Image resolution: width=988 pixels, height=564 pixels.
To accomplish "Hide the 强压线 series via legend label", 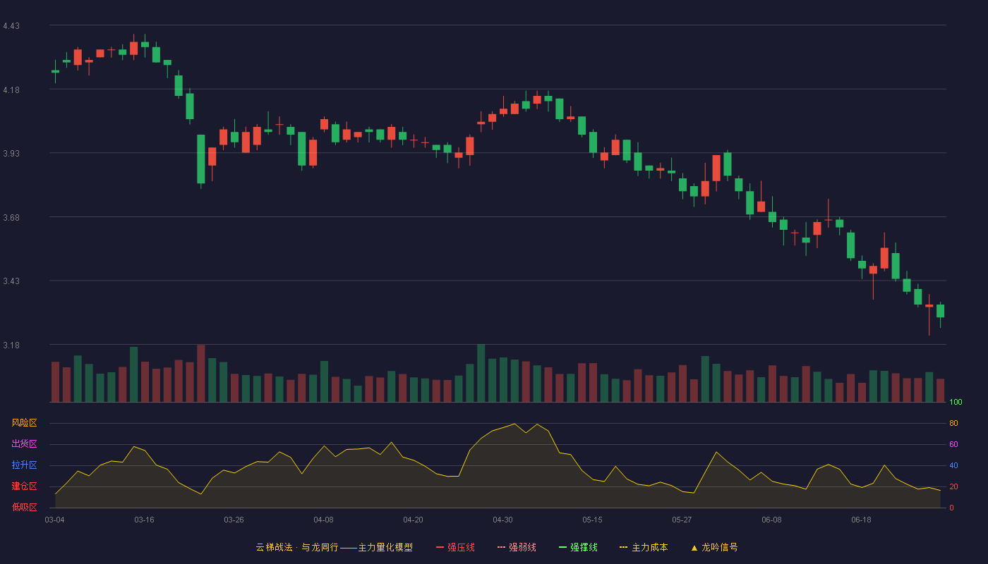I will pyautogui.click(x=461, y=547).
